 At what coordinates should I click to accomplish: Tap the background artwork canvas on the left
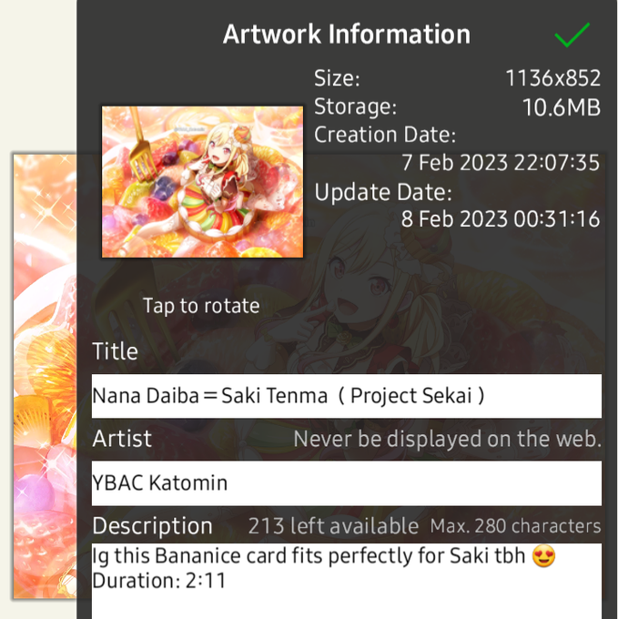coord(45,376)
